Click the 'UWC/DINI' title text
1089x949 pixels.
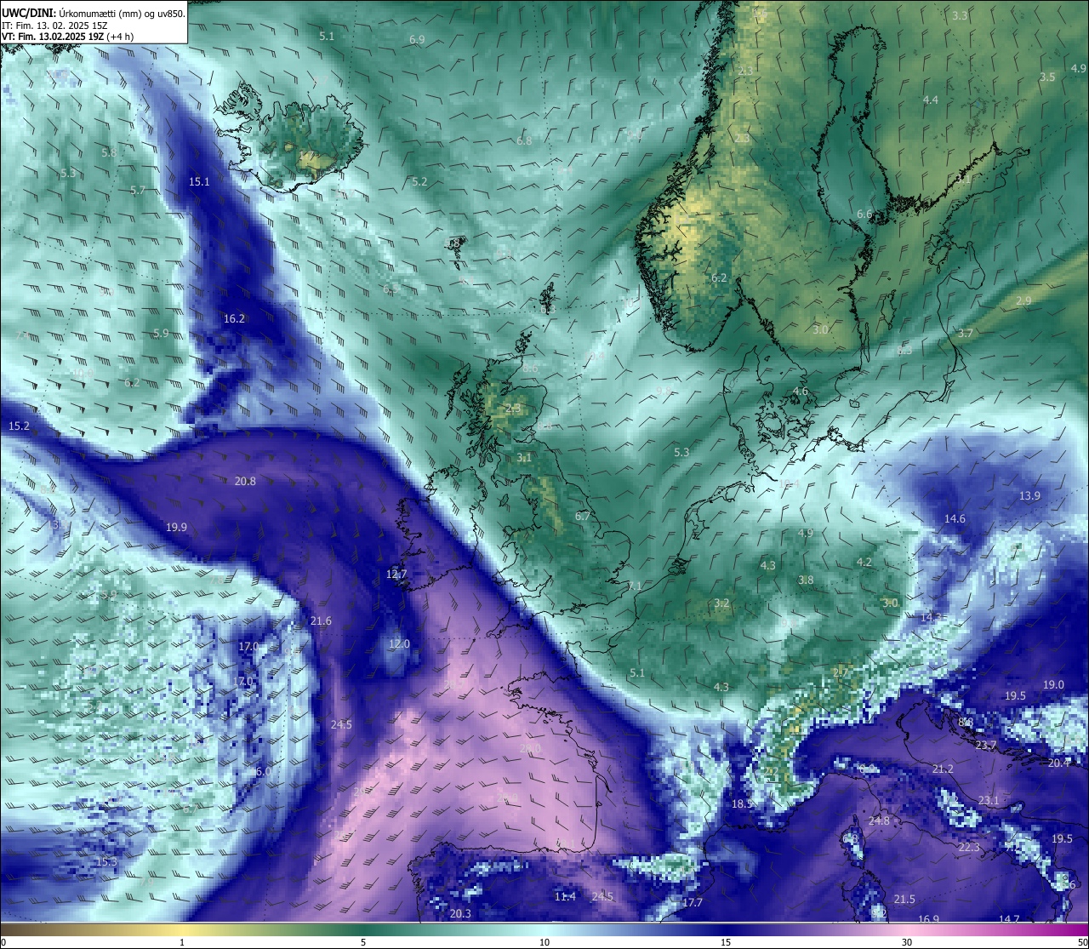pos(28,13)
